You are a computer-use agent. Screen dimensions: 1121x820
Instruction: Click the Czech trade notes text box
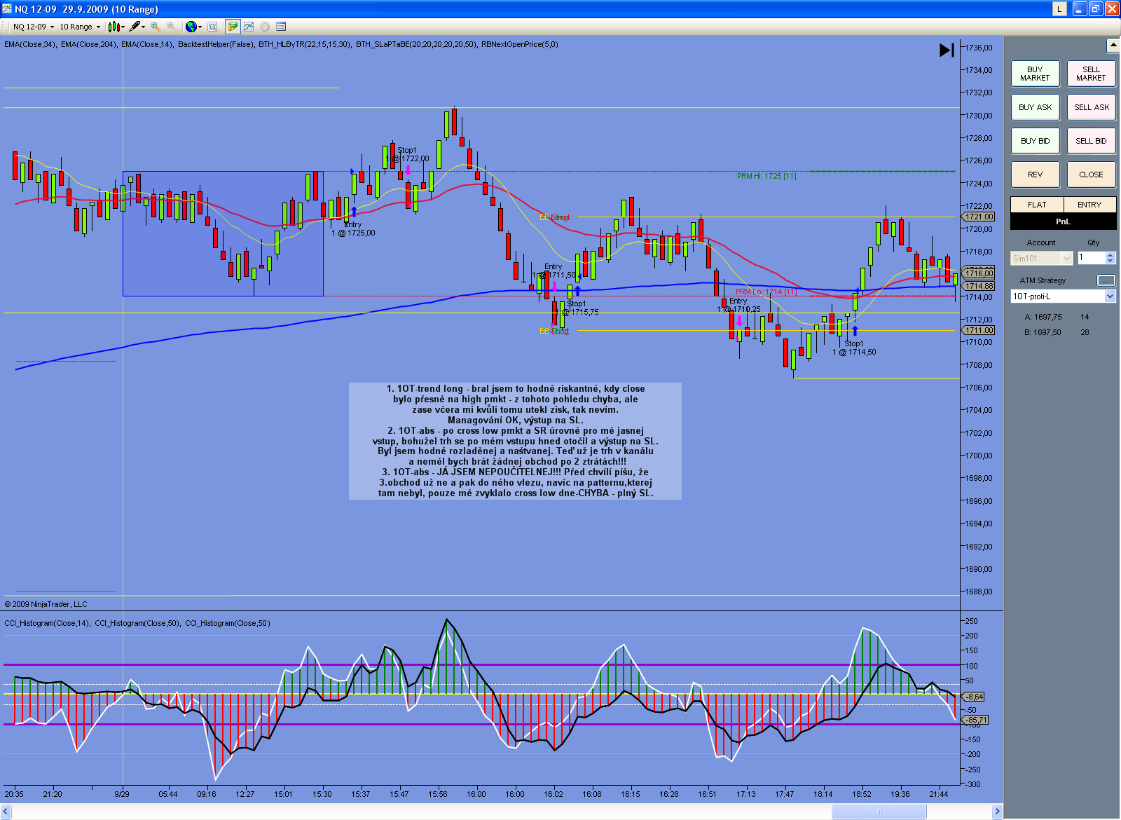(x=515, y=441)
